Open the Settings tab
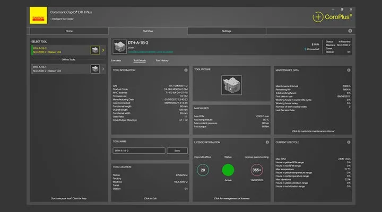This screenshot has height=212, width=382. coord(227,31)
